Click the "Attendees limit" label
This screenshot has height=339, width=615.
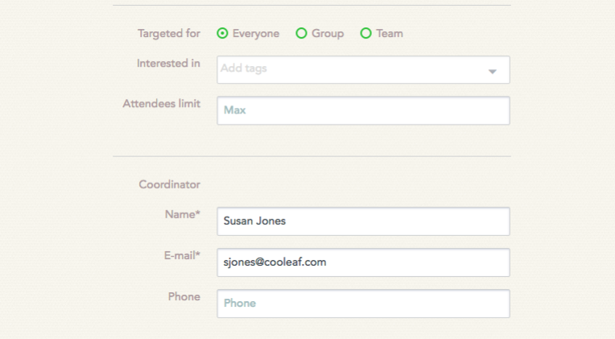click(161, 104)
